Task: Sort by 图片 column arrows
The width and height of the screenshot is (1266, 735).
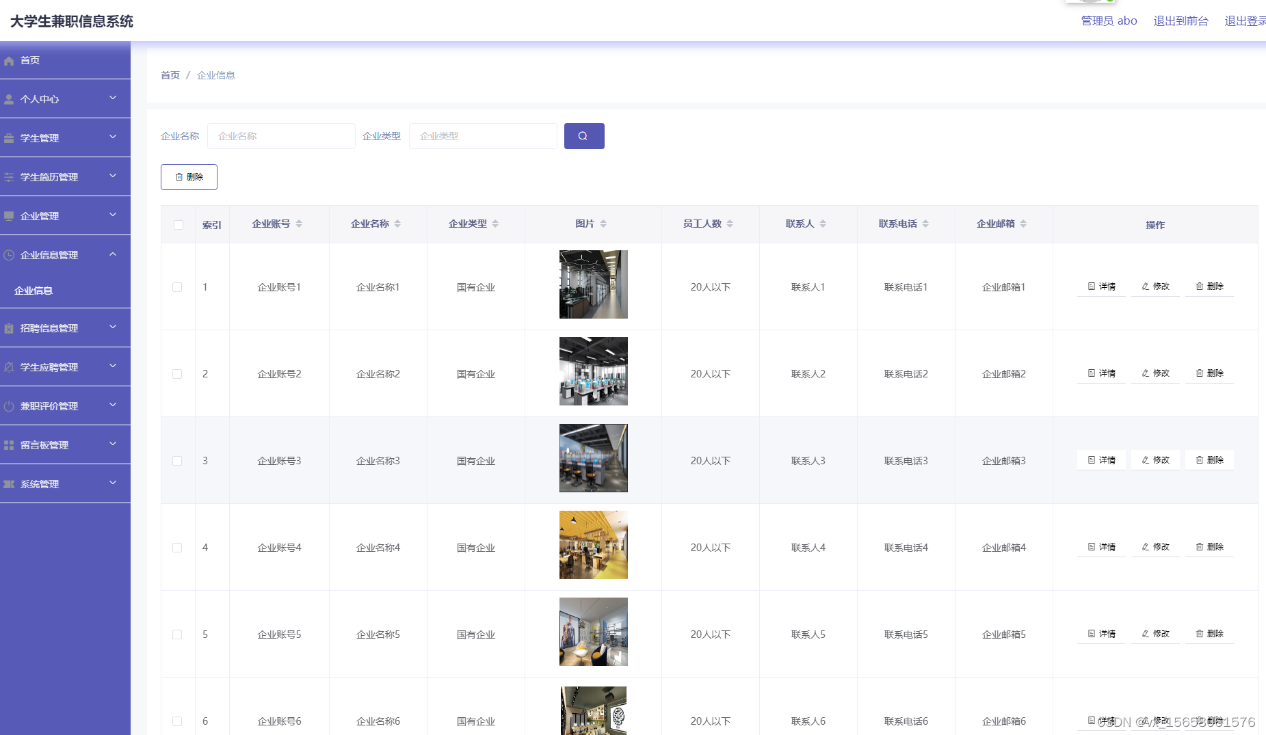Action: 603,224
